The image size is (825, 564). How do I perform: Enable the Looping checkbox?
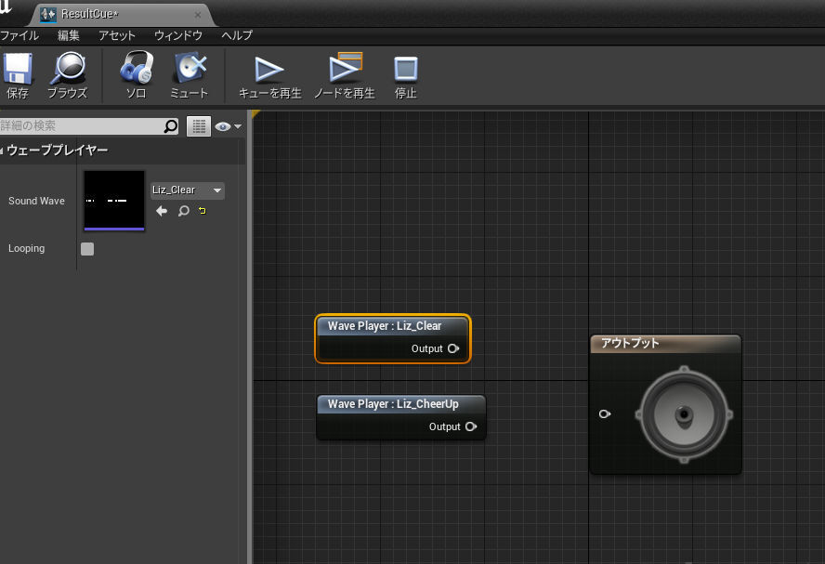click(87, 249)
